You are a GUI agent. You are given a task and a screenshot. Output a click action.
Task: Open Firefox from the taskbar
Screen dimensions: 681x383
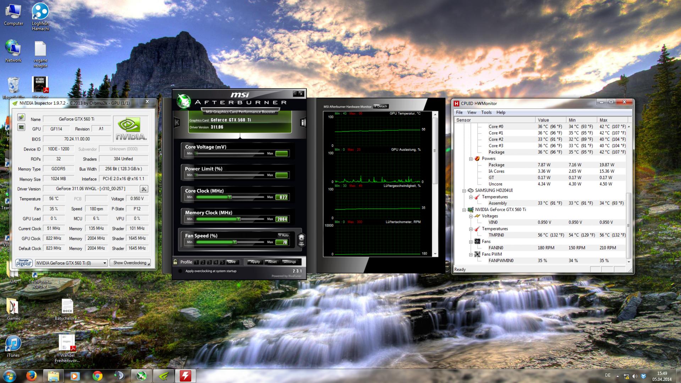point(31,376)
